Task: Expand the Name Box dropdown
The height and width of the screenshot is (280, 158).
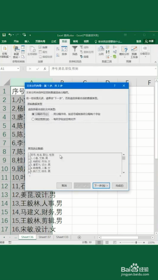Action: (x=18, y=69)
